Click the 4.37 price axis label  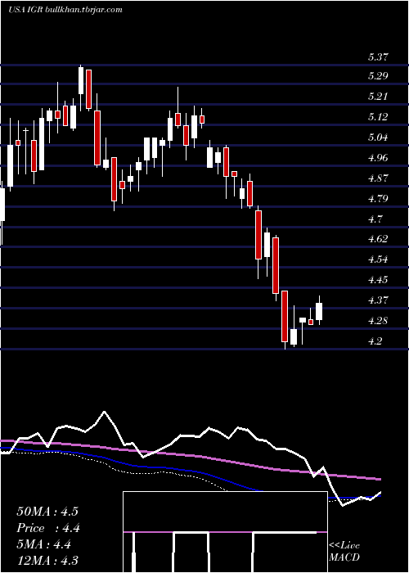[x=378, y=300]
